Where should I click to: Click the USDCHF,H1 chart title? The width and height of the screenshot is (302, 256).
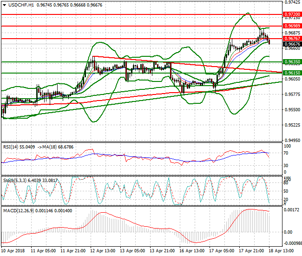(21, 5)
